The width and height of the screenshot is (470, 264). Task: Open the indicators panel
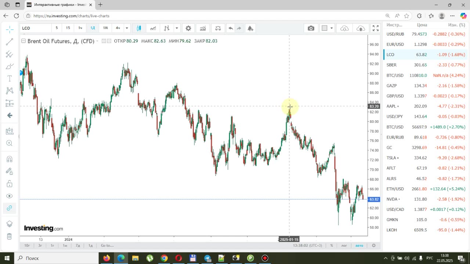203,28
